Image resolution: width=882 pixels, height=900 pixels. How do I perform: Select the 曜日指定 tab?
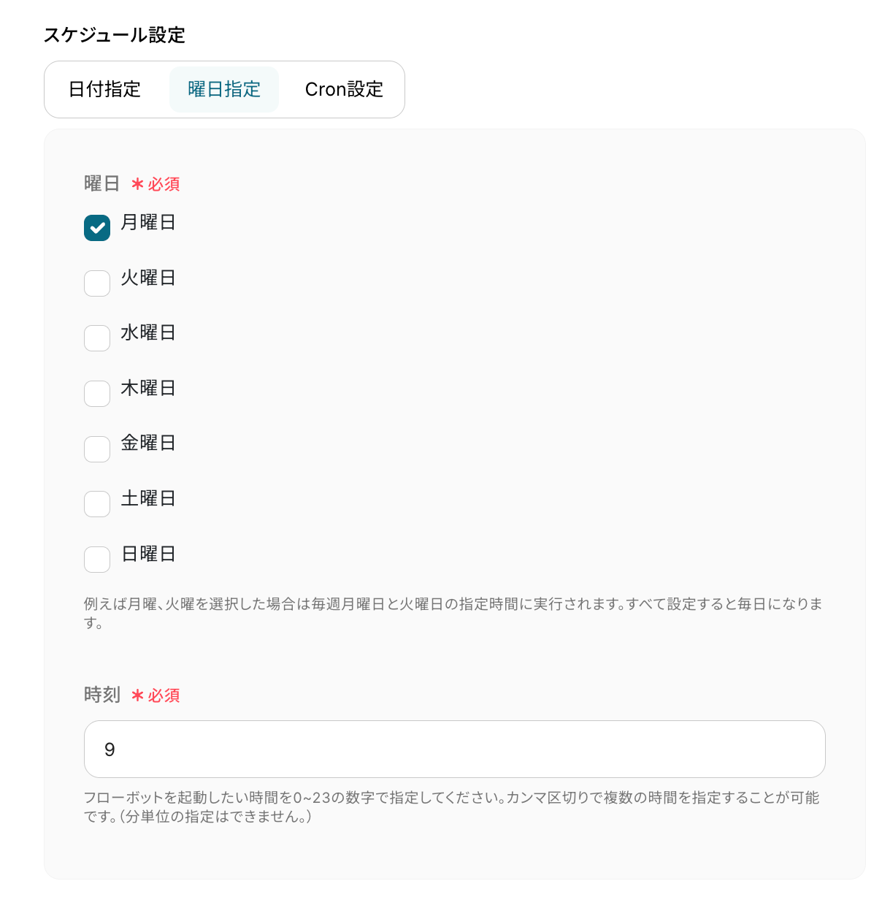[x=224, y=89]
